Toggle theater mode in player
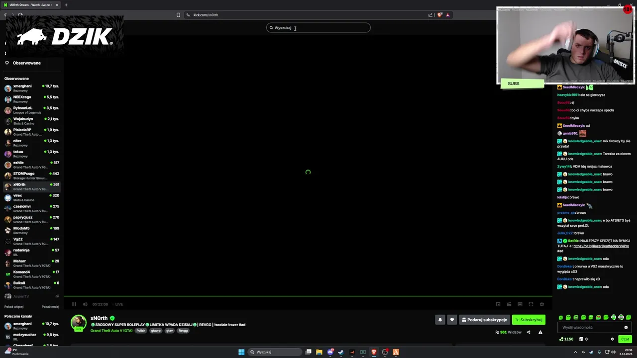The image size is (637, 358). (520, 304)
